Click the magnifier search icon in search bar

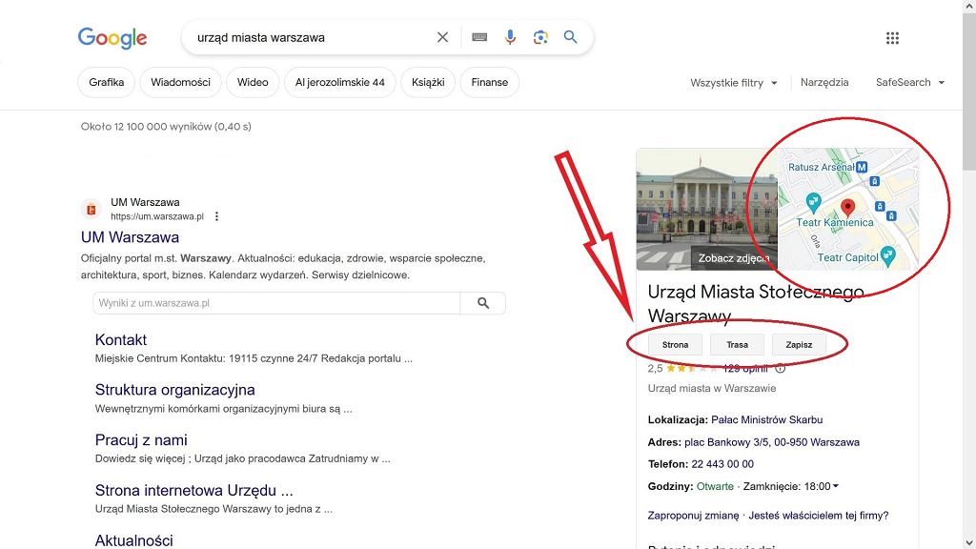570,37
